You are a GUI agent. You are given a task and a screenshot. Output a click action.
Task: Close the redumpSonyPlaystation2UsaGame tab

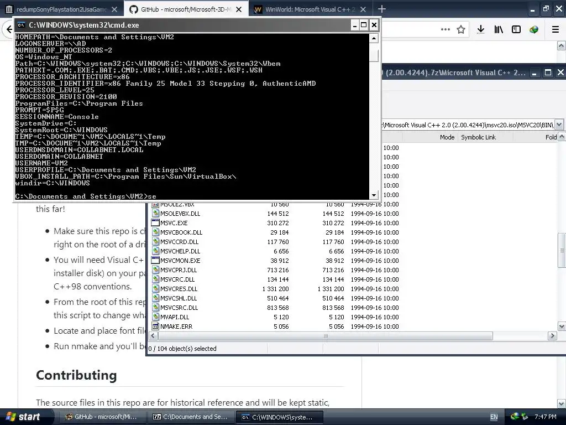tap(114, 9)
